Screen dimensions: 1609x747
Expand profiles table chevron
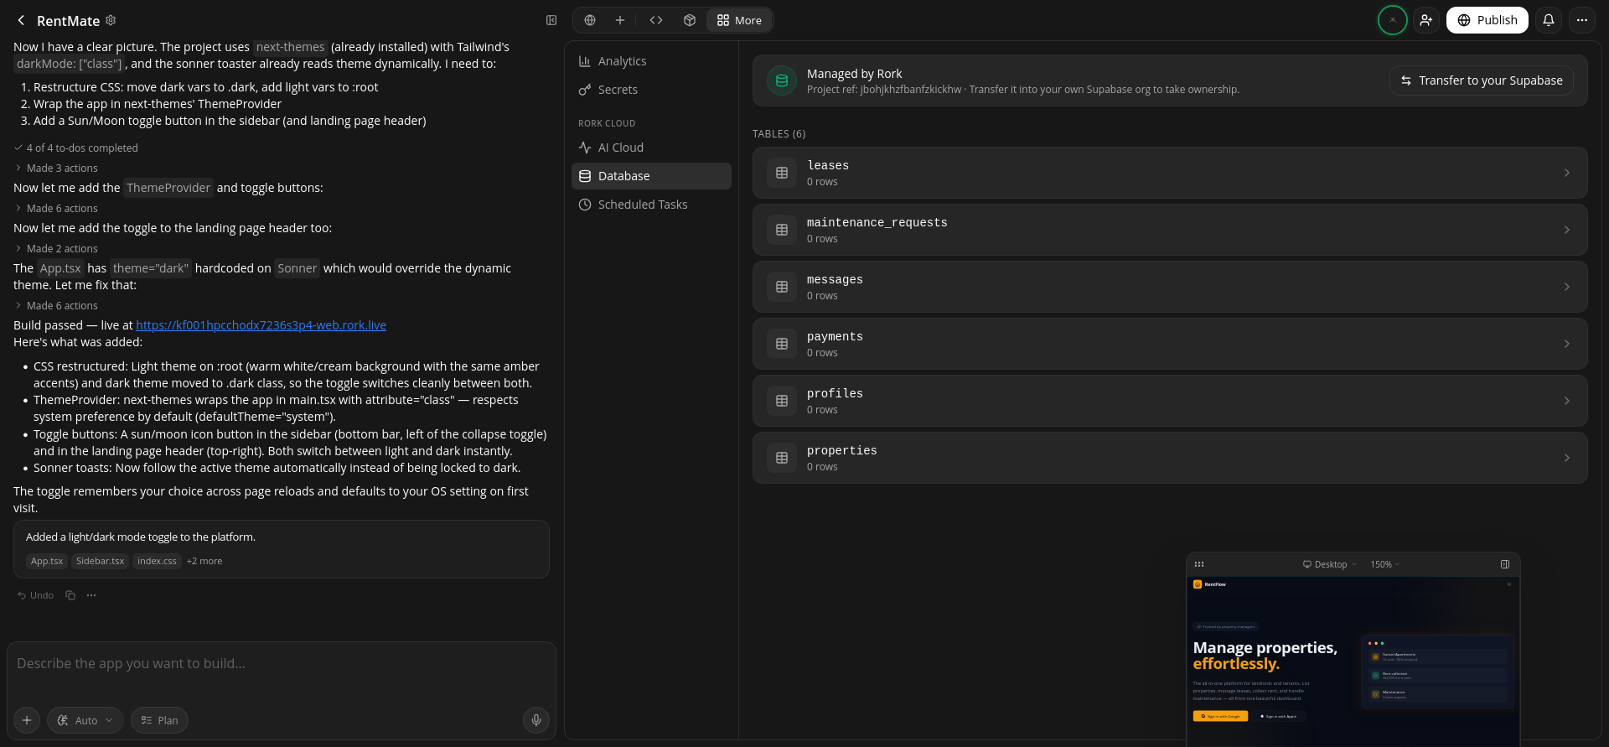(x=1567, y=401)
